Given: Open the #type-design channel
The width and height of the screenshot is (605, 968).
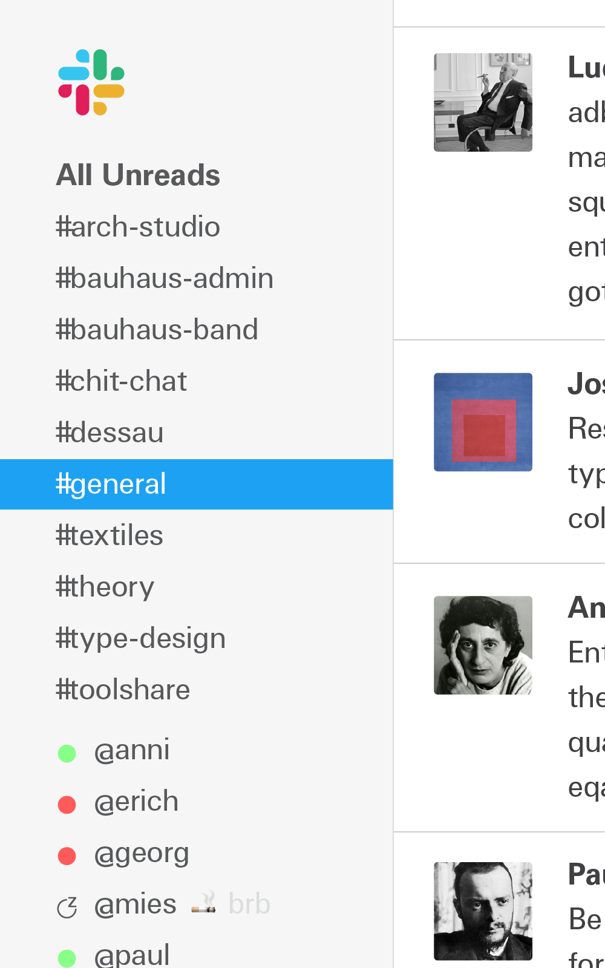Looking at the screenshot, I should 140,638.
